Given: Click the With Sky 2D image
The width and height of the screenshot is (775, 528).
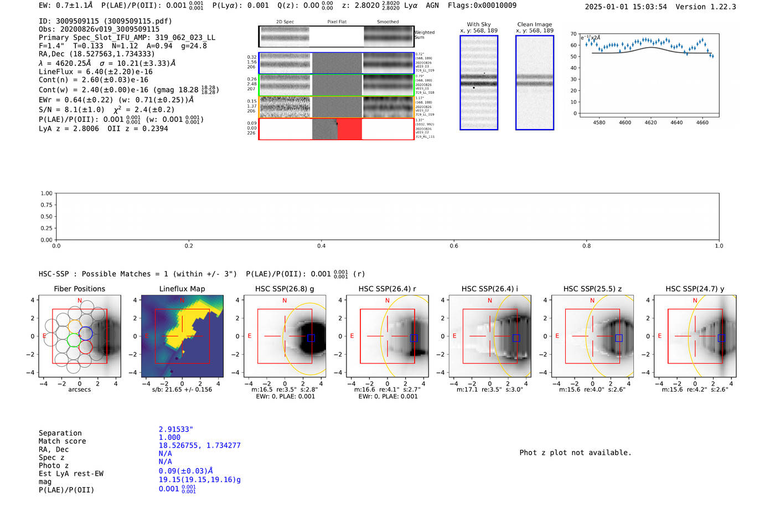Looking at the screenshot, I should tap(479, 83).
